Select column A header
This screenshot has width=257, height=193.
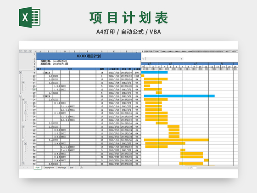[x=40, y=51]
